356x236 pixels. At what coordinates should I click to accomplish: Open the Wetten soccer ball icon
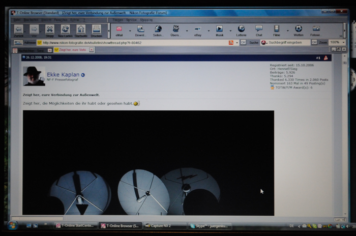tap(299, 28)
